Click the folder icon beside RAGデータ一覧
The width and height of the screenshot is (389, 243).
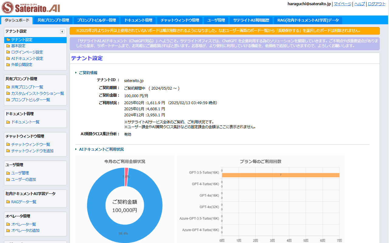coord(8,202)
